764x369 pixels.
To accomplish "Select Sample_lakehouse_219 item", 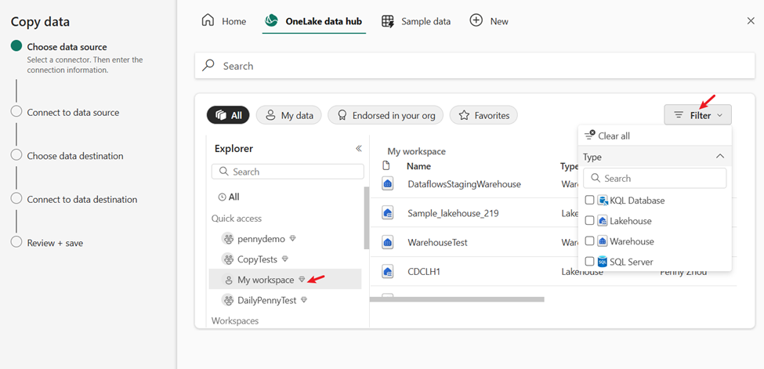I will click(453, 213).
